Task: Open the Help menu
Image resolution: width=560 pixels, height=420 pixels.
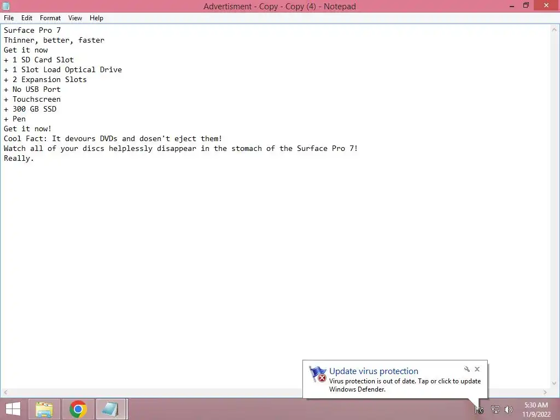Action: [x=96, y=18]
